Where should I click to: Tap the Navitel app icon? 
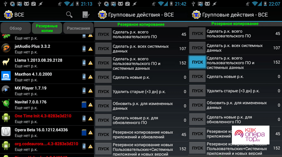point(6,104)
